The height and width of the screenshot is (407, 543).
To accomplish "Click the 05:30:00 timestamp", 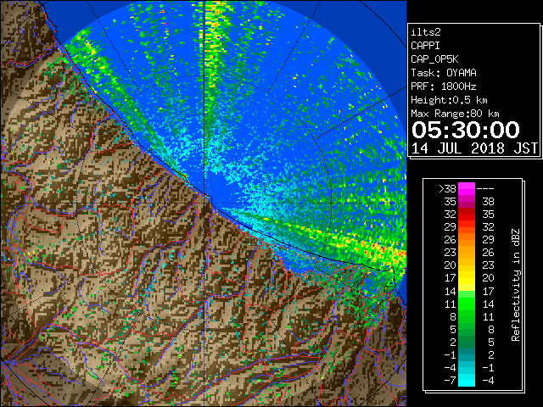I will 466,130.
